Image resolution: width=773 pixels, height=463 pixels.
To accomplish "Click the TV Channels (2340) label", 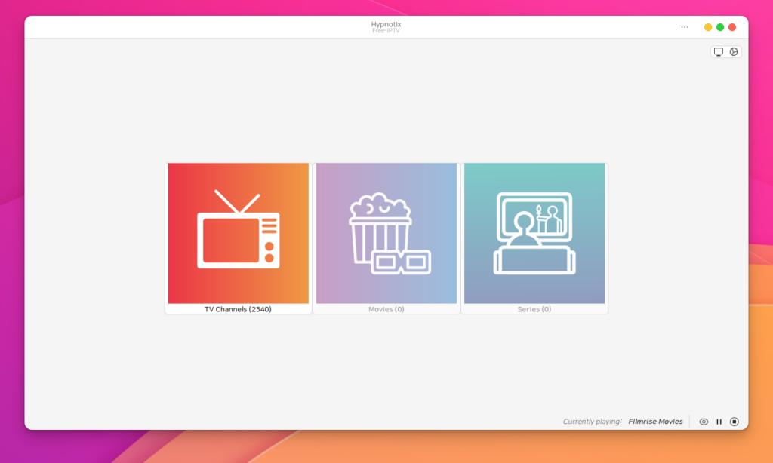I will click(238, 308).
